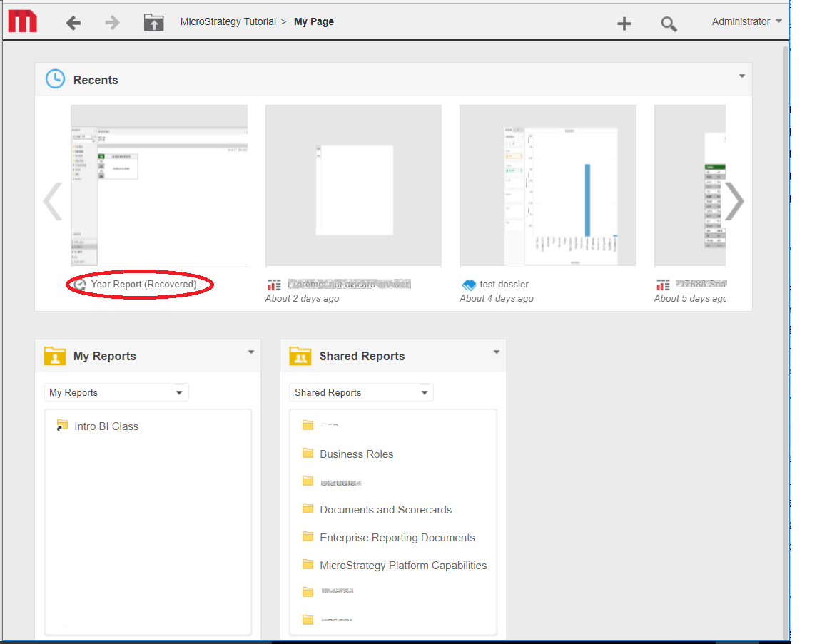Screen dimensions: 822x644
Task: Click the My Reports folder icon
Action: [54, 356]
